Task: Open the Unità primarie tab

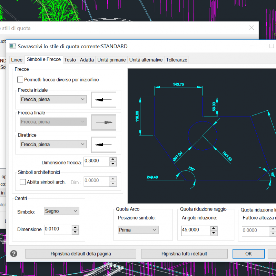Action: coord(111,60)
